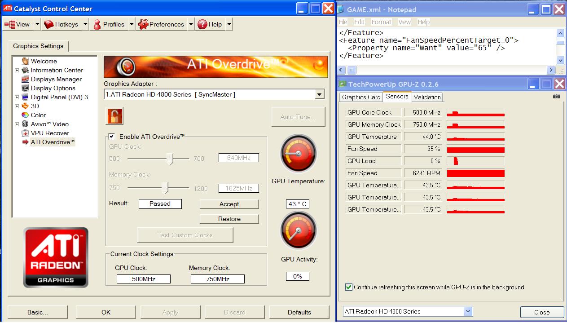Expand the Avivo Video node
Image resolution: width=567 pixels, height=323 pixels.
point(17,124)
